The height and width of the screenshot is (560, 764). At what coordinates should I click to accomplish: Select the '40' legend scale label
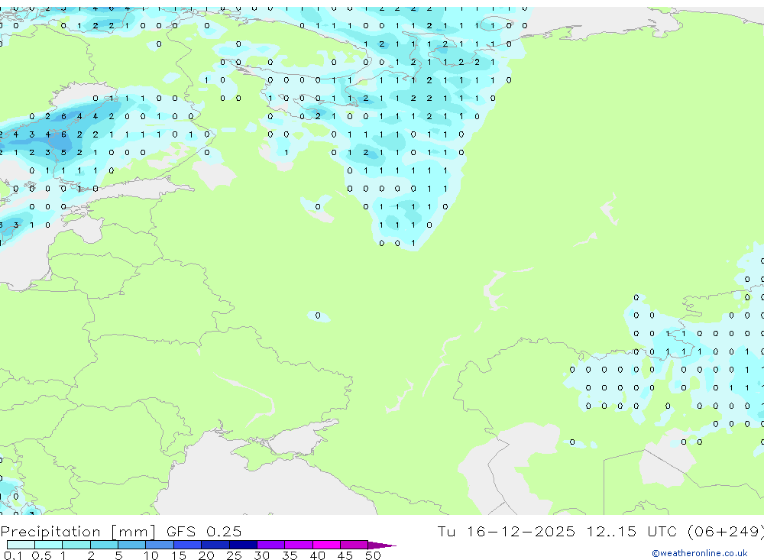pos(317,555)
